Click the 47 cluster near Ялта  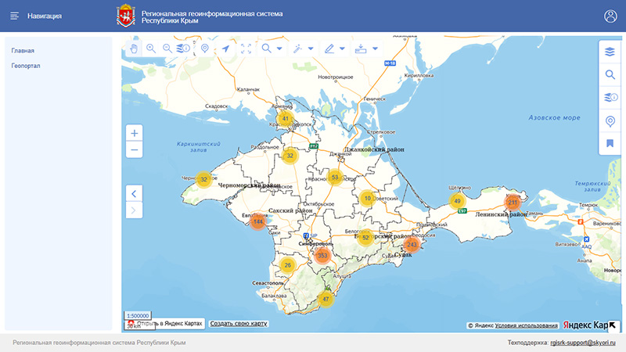[326, 299]
